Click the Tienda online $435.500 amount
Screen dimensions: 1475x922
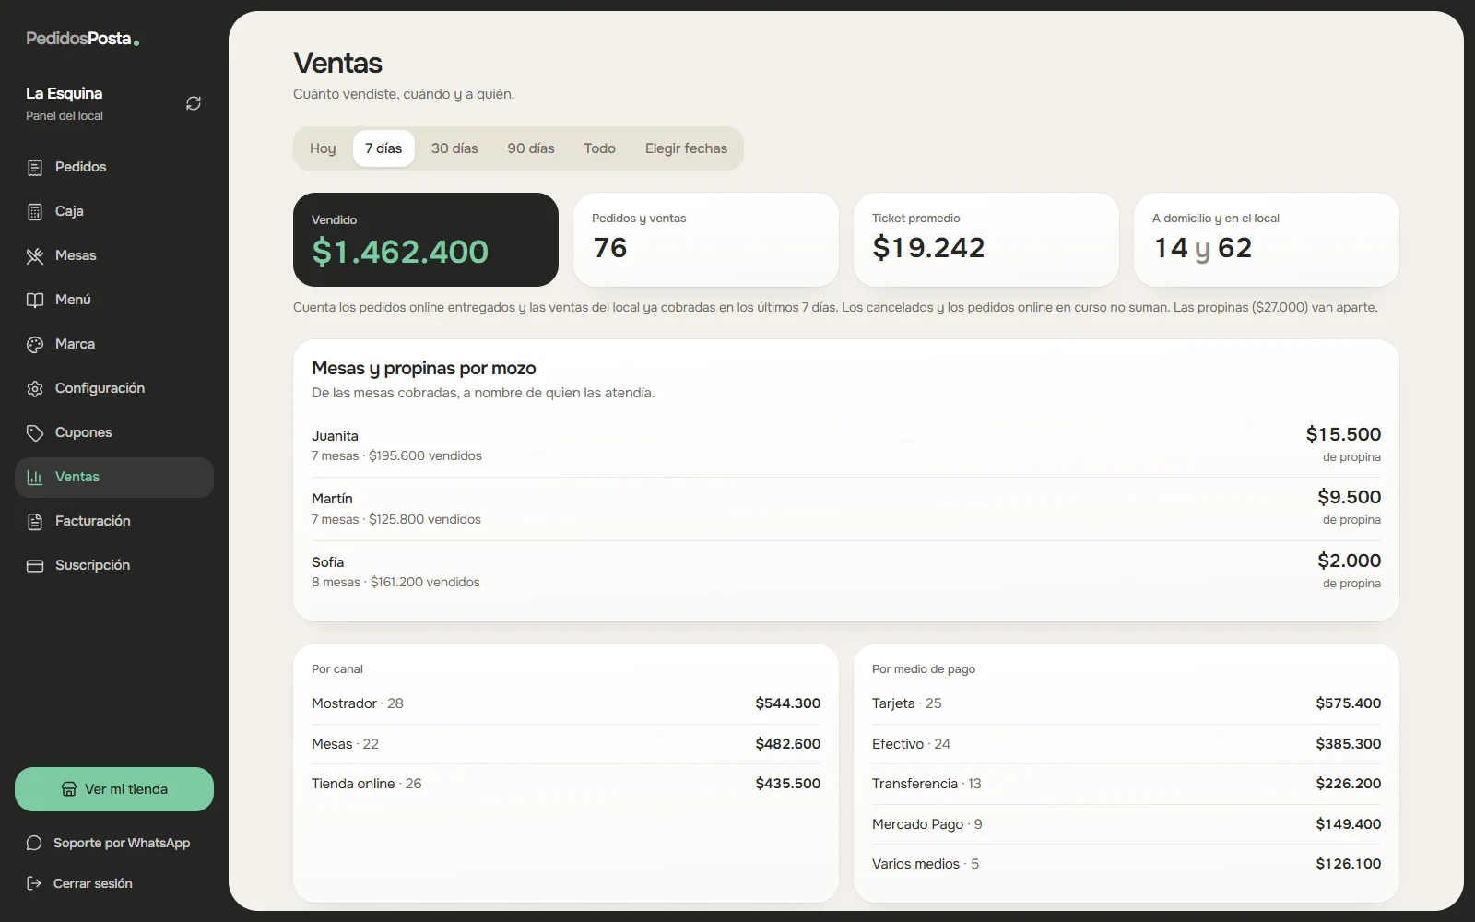[787, 784]
